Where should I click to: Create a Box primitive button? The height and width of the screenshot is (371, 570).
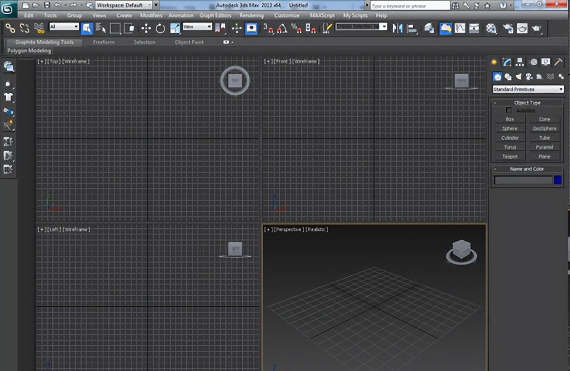coord(510,119)
